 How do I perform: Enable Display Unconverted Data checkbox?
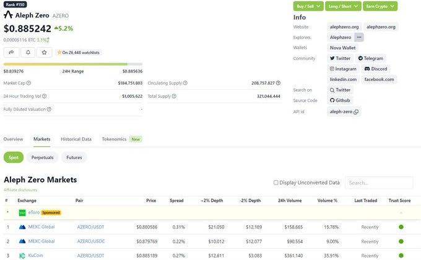[276, 183]
